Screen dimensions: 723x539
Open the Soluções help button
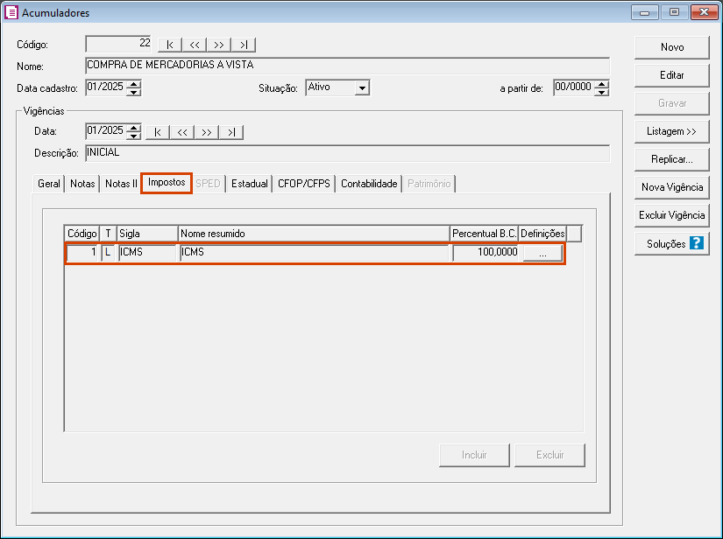(671, 243)
